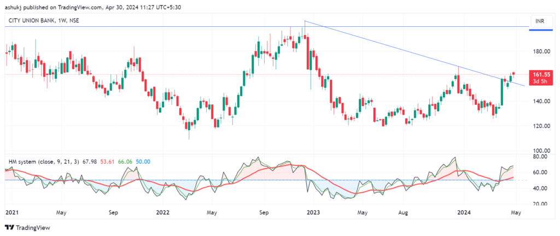
Task: Click the blue 50.00 indicator value
Action: [x=143, y=162]
